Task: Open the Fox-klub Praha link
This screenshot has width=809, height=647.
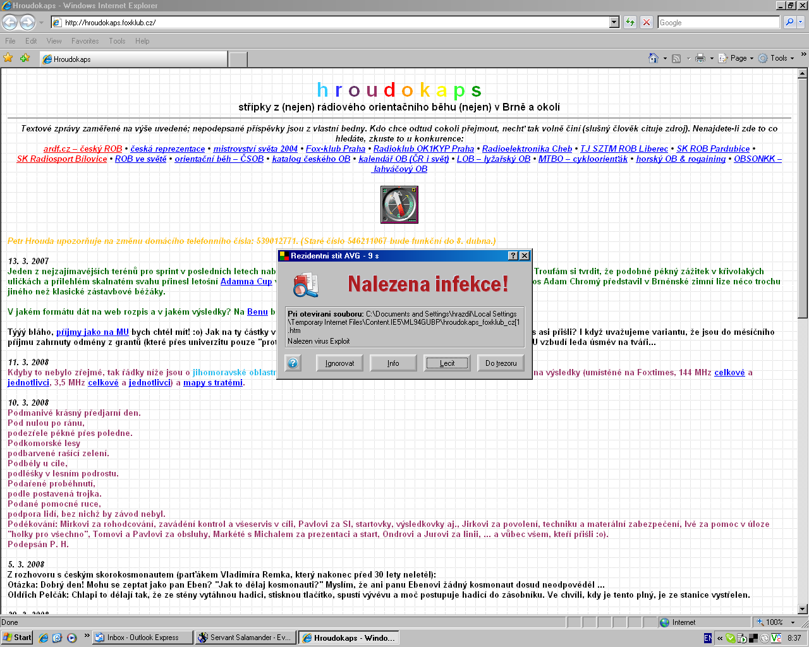Action: pyautogui.click(x=336, y=149)
